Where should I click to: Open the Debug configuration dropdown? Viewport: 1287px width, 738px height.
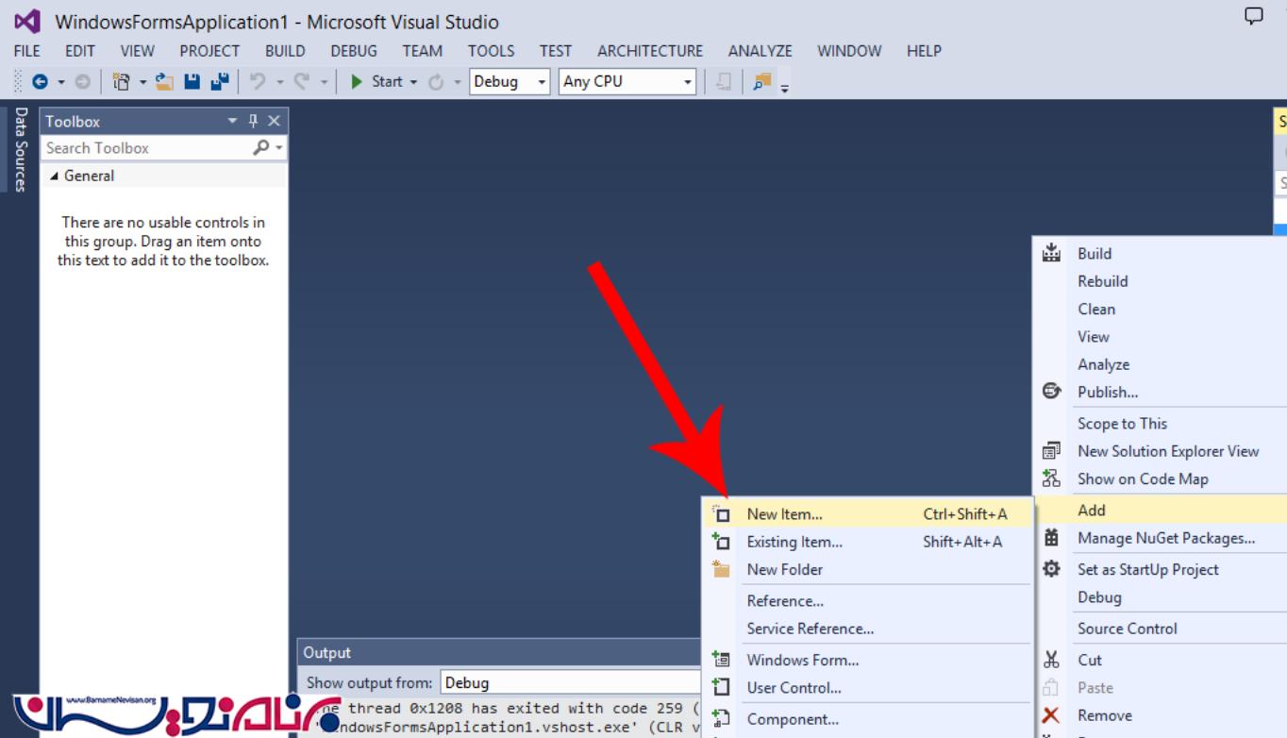(510, 82)
